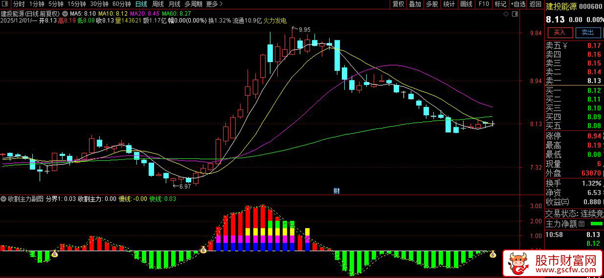This screenshot has width=604, height=278.
Task: Click the 火力发电 sector label
Action: tap(275, 21)
